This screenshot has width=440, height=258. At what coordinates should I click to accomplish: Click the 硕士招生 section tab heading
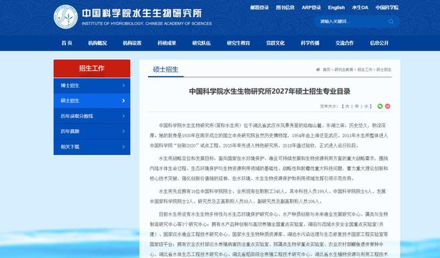click(x=165, y=69)
